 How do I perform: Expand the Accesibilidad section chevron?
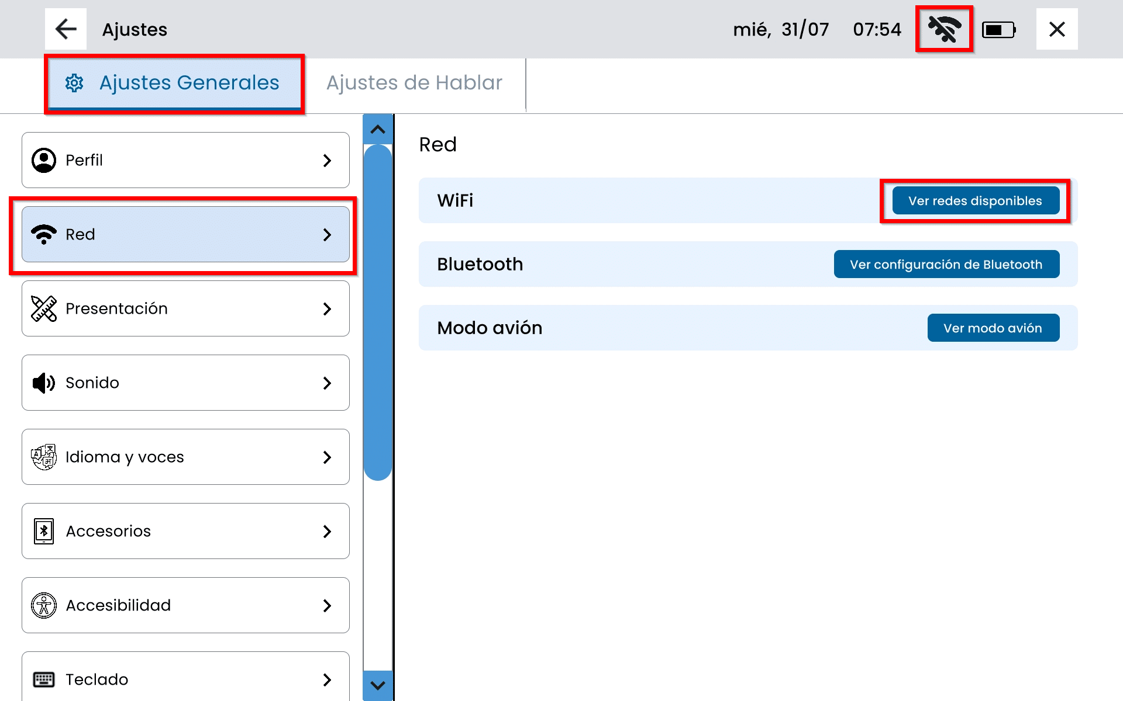(327, 606)
